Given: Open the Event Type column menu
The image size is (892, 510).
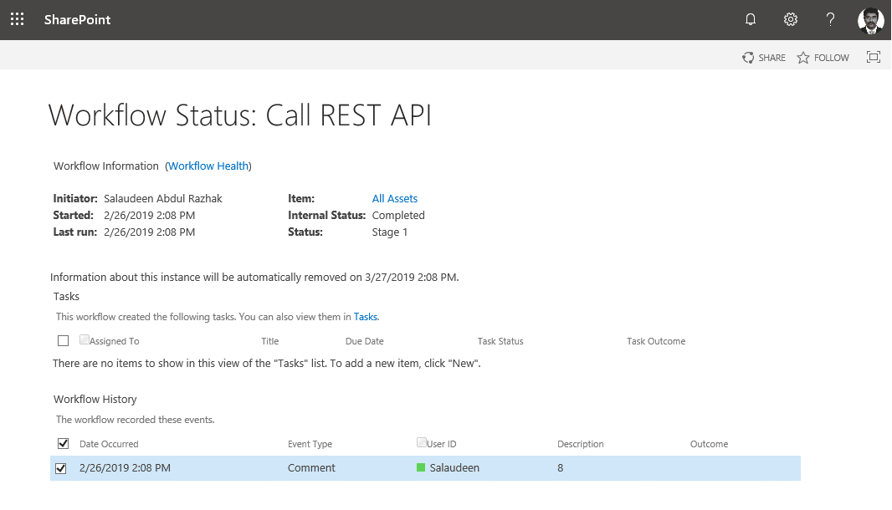Looking at the screenshot, I should (x=310, y=444).
